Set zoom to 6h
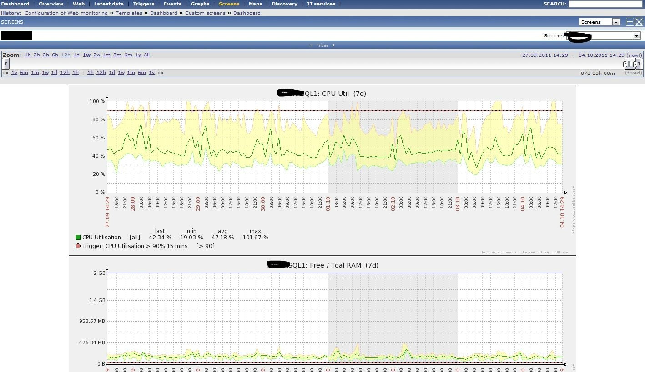 (x=55, y=55)
